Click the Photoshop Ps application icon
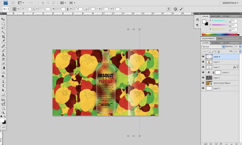 pos(6,3)
